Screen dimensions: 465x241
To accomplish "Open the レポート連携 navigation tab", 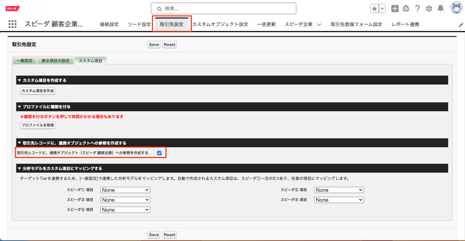I will click(x=405, y=24).
